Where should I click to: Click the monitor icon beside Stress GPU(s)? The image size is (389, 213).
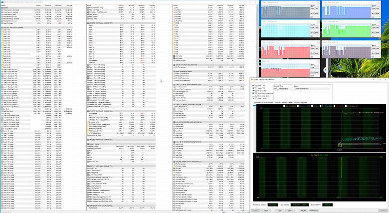pos(253,99)
